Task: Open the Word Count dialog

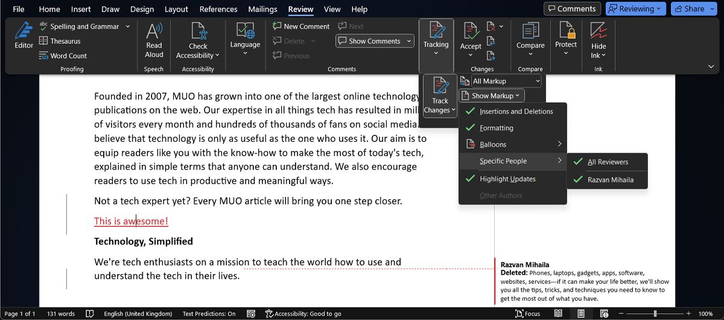Action: (63, 56)
